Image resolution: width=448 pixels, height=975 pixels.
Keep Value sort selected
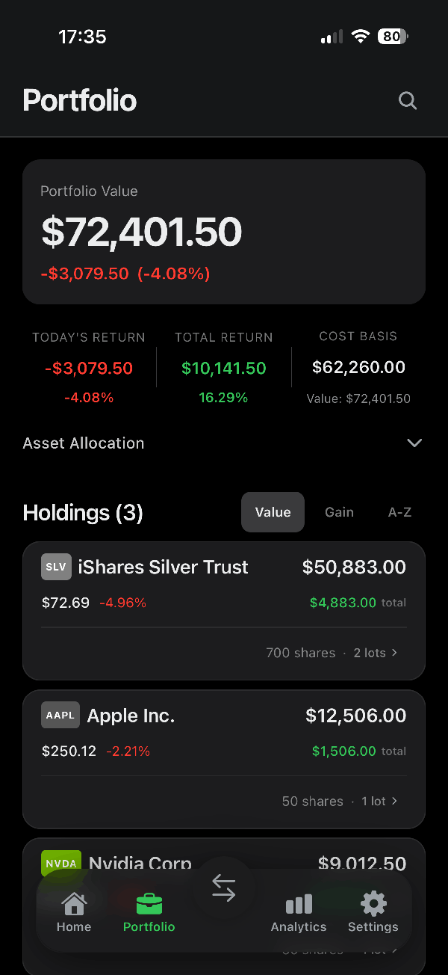(x=273, y=512)
